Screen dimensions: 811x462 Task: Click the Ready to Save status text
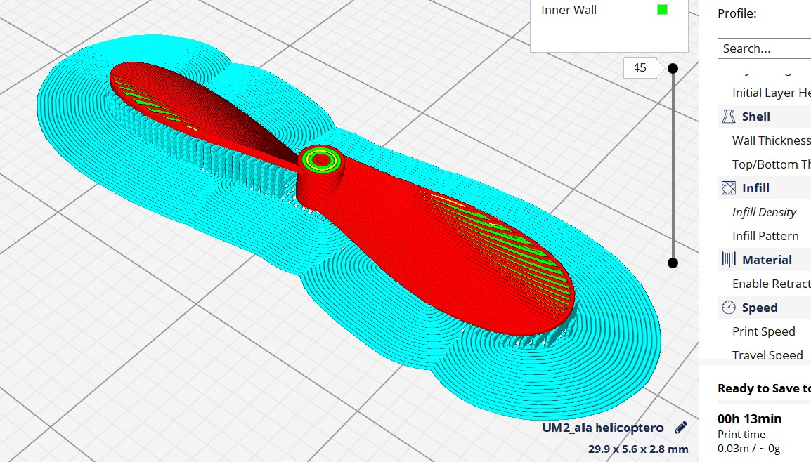(x=764, y=388)
